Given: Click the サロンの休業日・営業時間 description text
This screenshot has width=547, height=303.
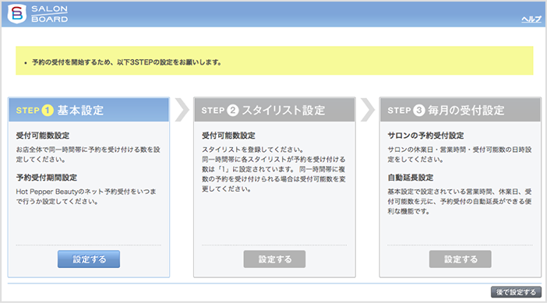Looking at the screenshot, I should point(460,154).
